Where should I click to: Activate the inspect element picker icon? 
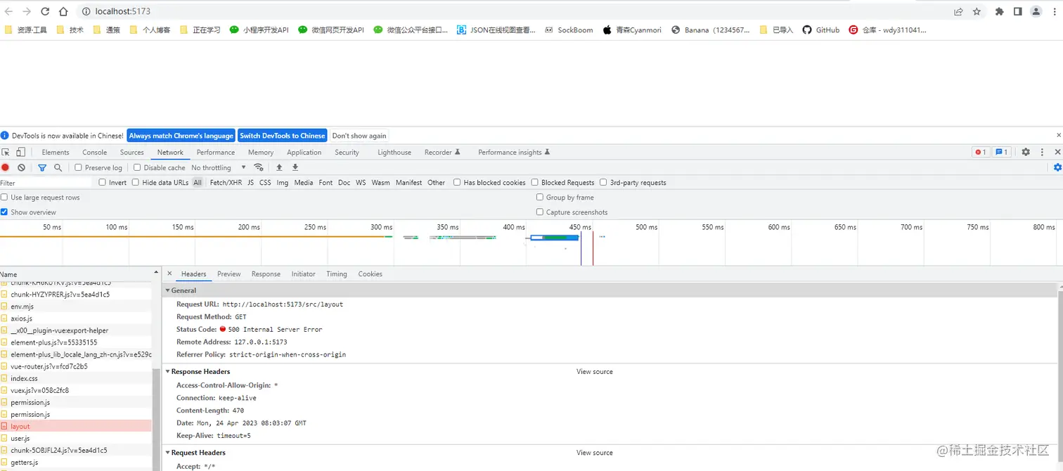pyautogui.click(x=6, y=152)
